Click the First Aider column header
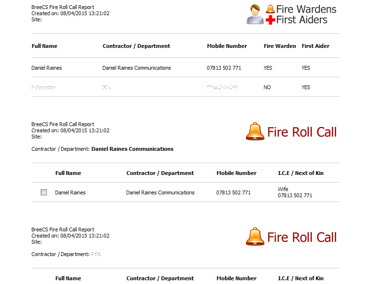 (x=315, y=46)
